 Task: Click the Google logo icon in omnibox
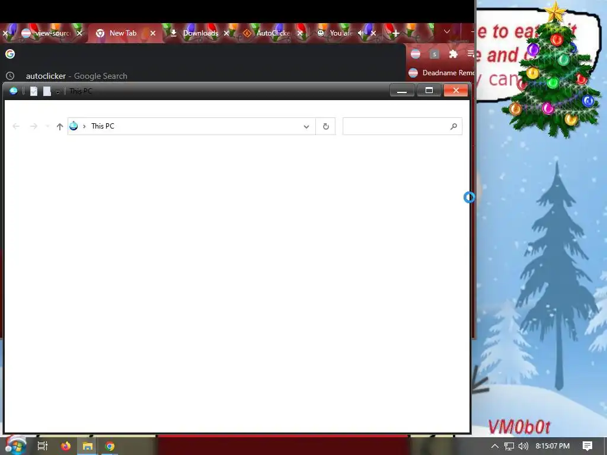coord(10,54)
